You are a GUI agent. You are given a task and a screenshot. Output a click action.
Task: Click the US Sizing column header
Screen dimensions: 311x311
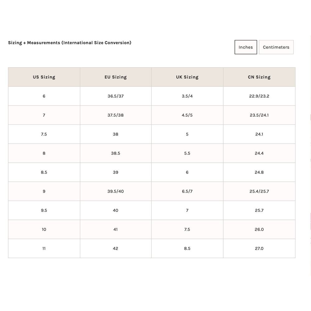[x=44, y=77]
